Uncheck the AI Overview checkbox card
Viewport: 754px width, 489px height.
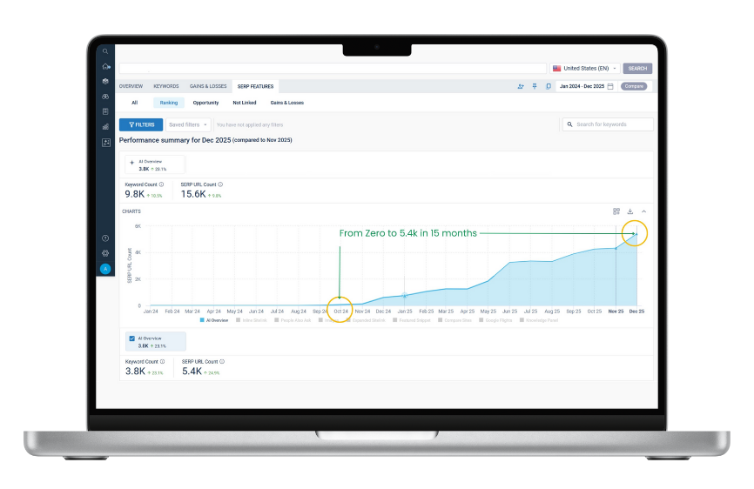pos(131,338)
